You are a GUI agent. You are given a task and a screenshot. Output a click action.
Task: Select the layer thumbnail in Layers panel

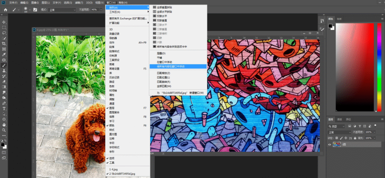[x=336, y=145]
